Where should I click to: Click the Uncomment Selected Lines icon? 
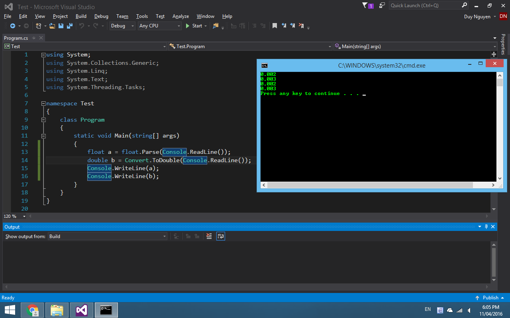[x=263, y=26]
